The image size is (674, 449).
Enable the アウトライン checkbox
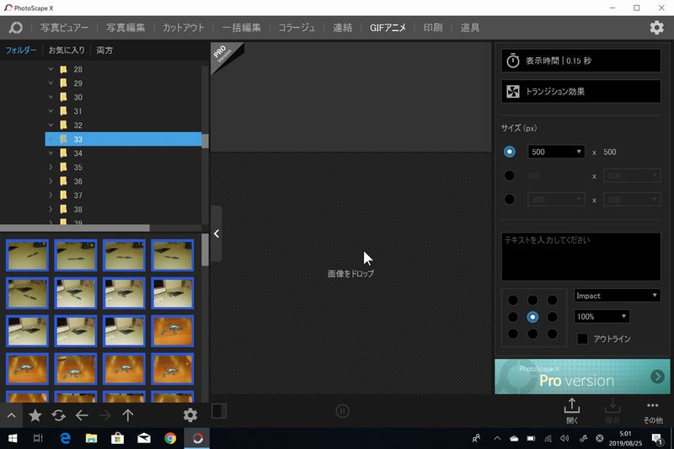point(582,339)
